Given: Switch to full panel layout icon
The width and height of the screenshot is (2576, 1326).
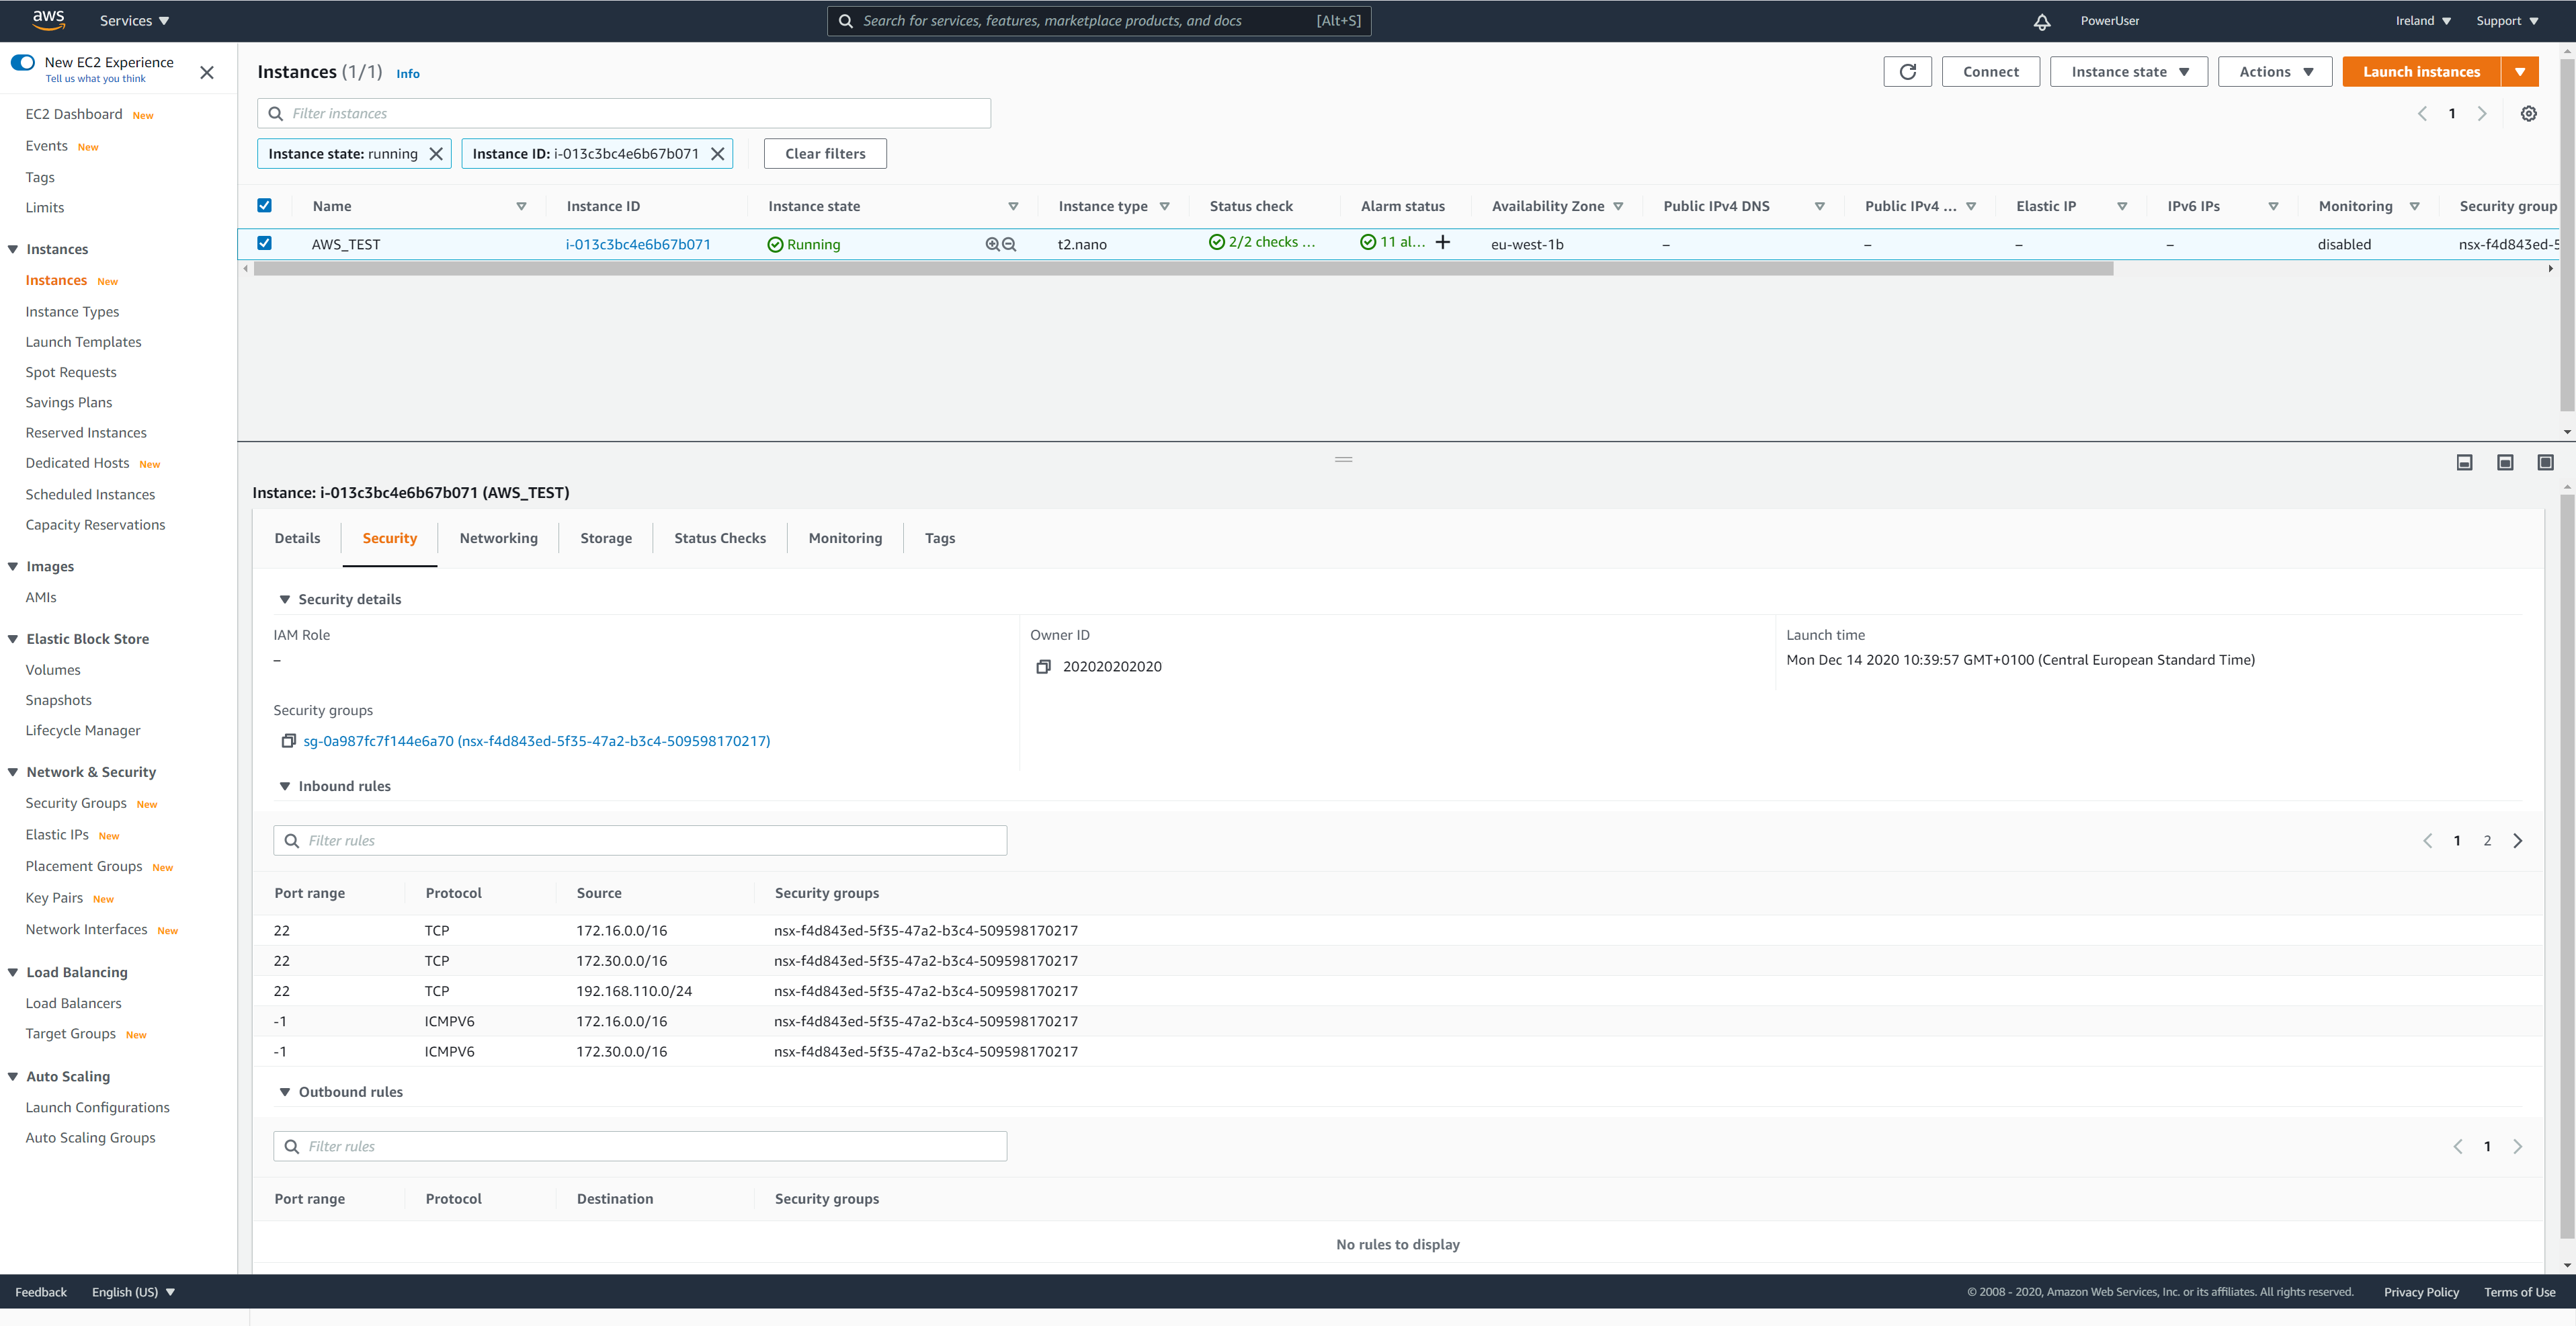Looking at the screenshot, I should [2545, 462].
